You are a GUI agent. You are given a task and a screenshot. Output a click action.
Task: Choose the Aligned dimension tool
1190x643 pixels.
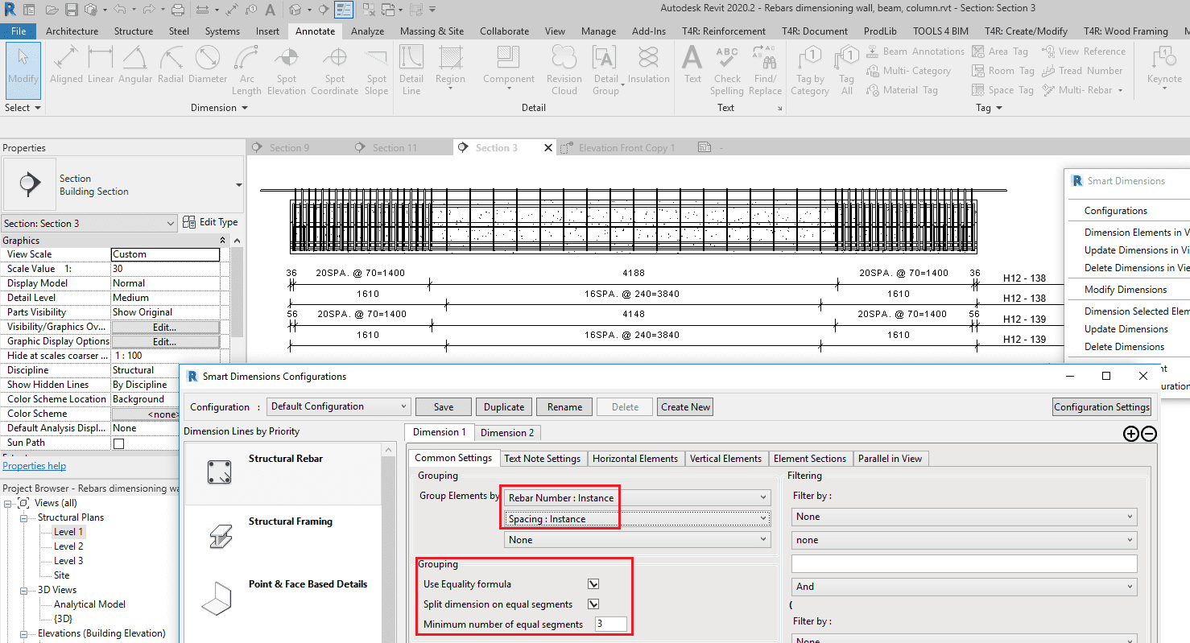66,64
